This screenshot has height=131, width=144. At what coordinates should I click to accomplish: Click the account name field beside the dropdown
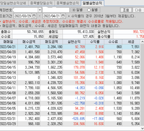(x=56, y=10)
